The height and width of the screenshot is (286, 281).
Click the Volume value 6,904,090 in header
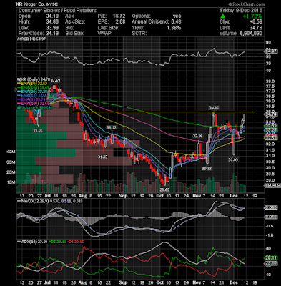(250, 34)
